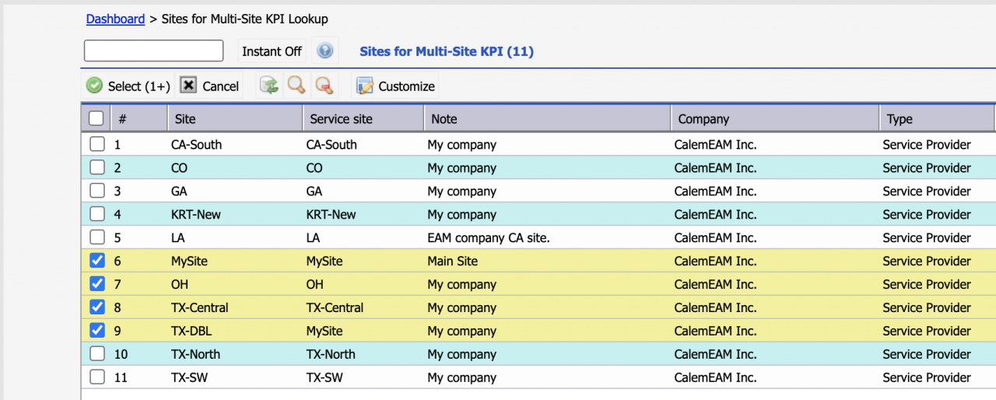
Task: Click 'CalemEAM Inc.' in the LA row
Action: click(715, 237)
